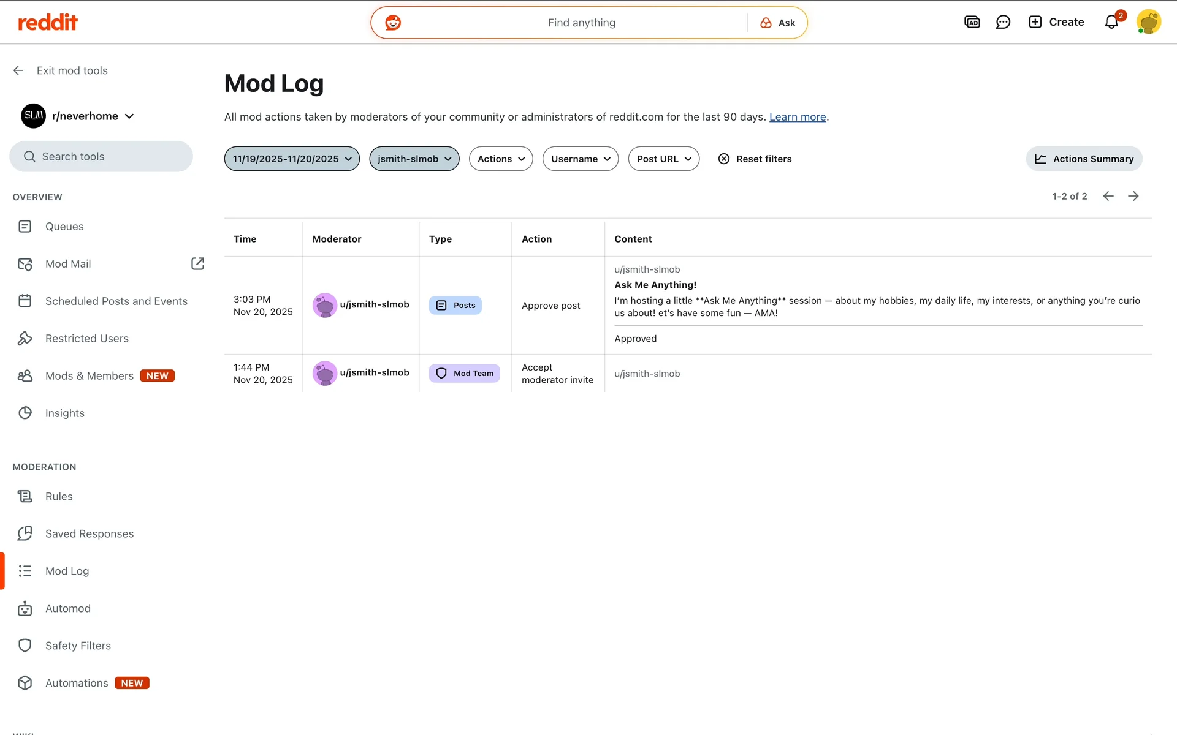This screenshot has height=735, width=1177.
Task: Open Mod Mail external link icon
Action: (x=197, y=264)
